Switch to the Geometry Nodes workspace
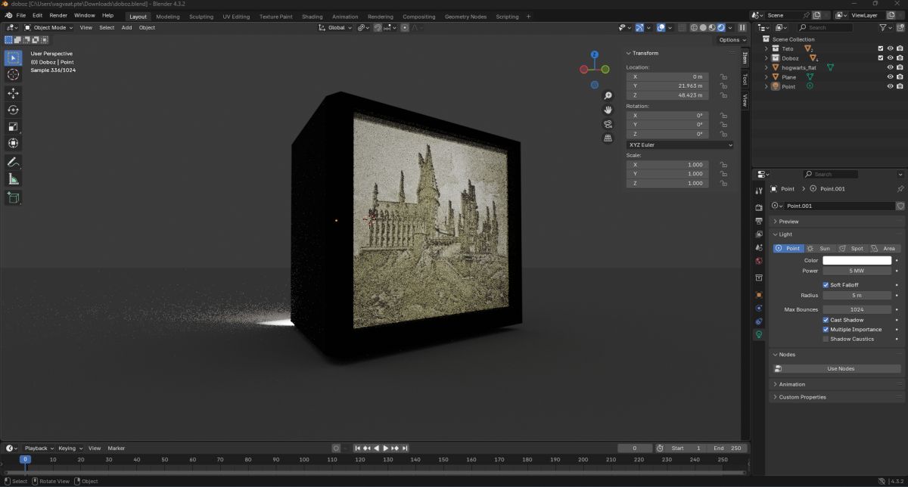 click(465, 17)
